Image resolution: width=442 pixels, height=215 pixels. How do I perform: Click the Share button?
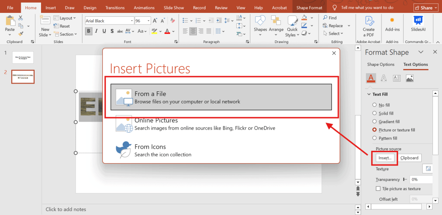(426, 8)
